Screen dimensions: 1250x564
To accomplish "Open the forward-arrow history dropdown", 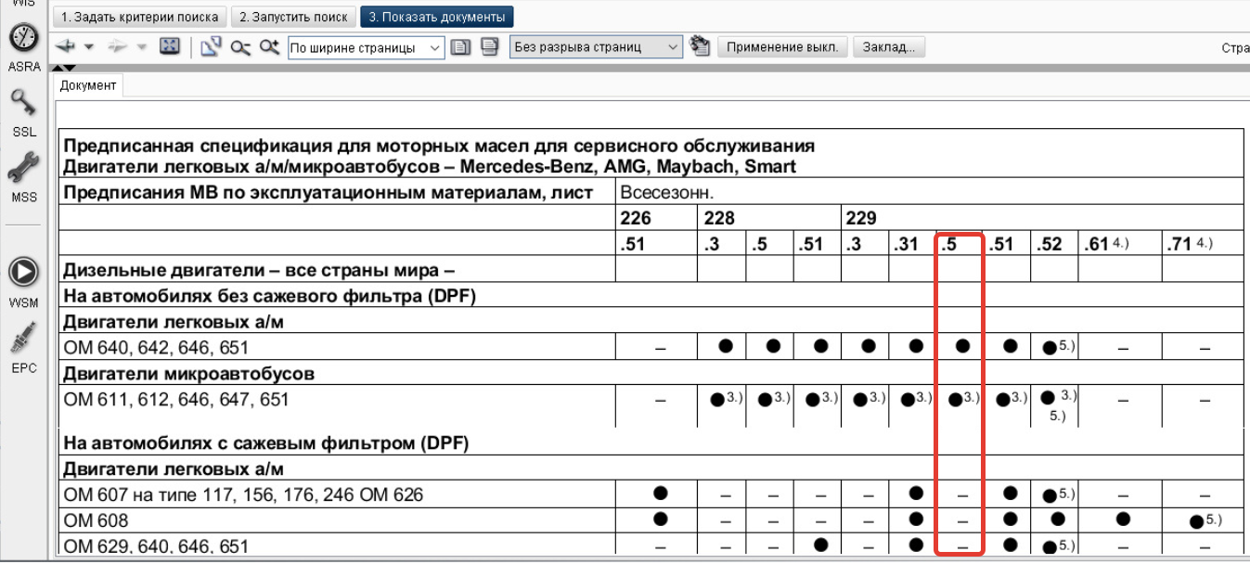I will click(142, 46).
